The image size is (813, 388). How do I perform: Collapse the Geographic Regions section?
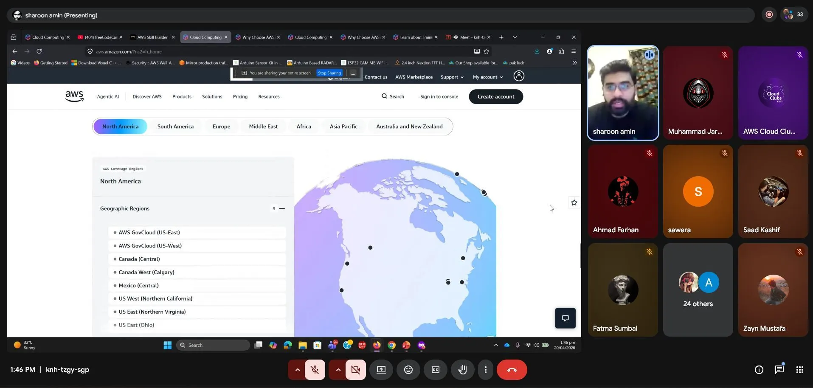282,208
